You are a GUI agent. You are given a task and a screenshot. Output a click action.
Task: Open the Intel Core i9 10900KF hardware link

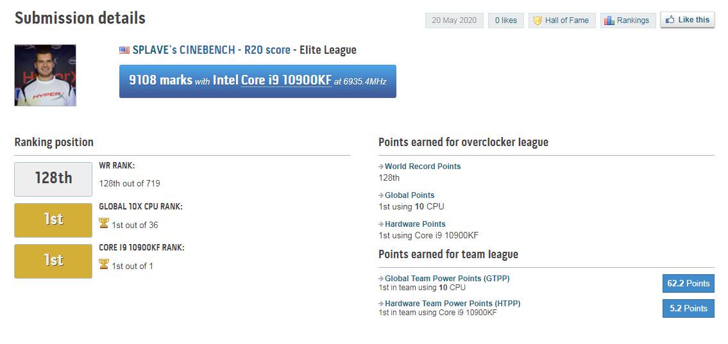click(x=286, y=81)
